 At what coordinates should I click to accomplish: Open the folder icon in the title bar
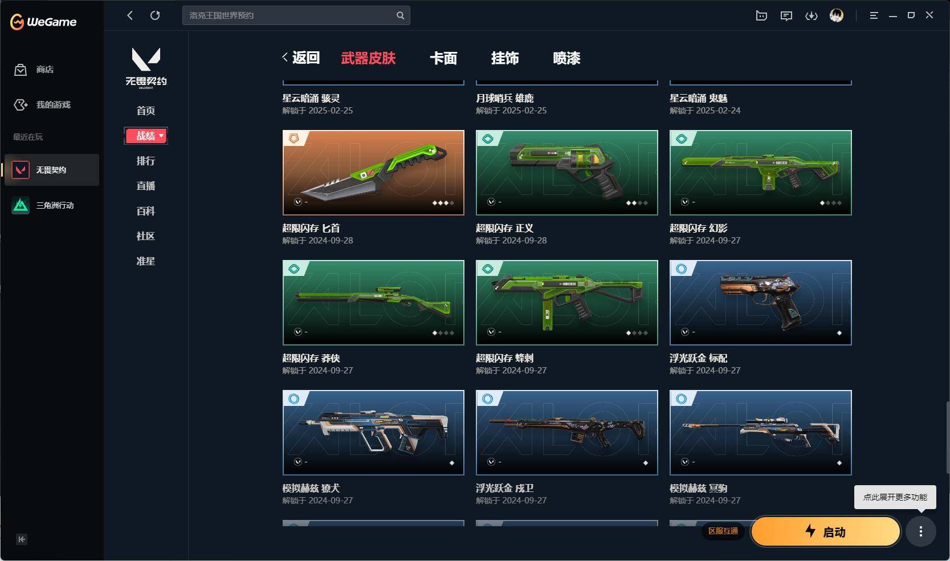[x=761, y=16]
